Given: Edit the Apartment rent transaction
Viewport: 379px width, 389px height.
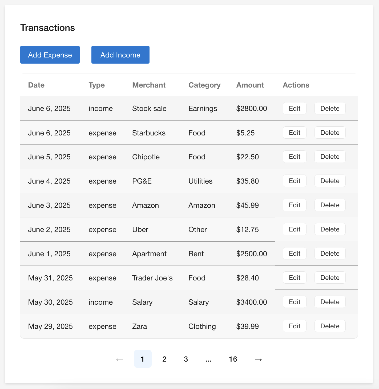Looking at the screenshot, I should point(295,254).
